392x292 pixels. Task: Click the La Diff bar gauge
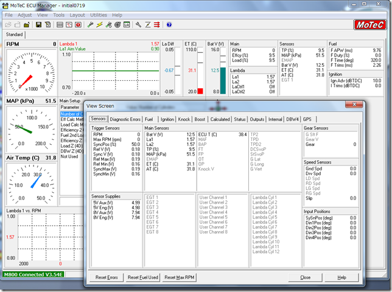click(178, 71)
